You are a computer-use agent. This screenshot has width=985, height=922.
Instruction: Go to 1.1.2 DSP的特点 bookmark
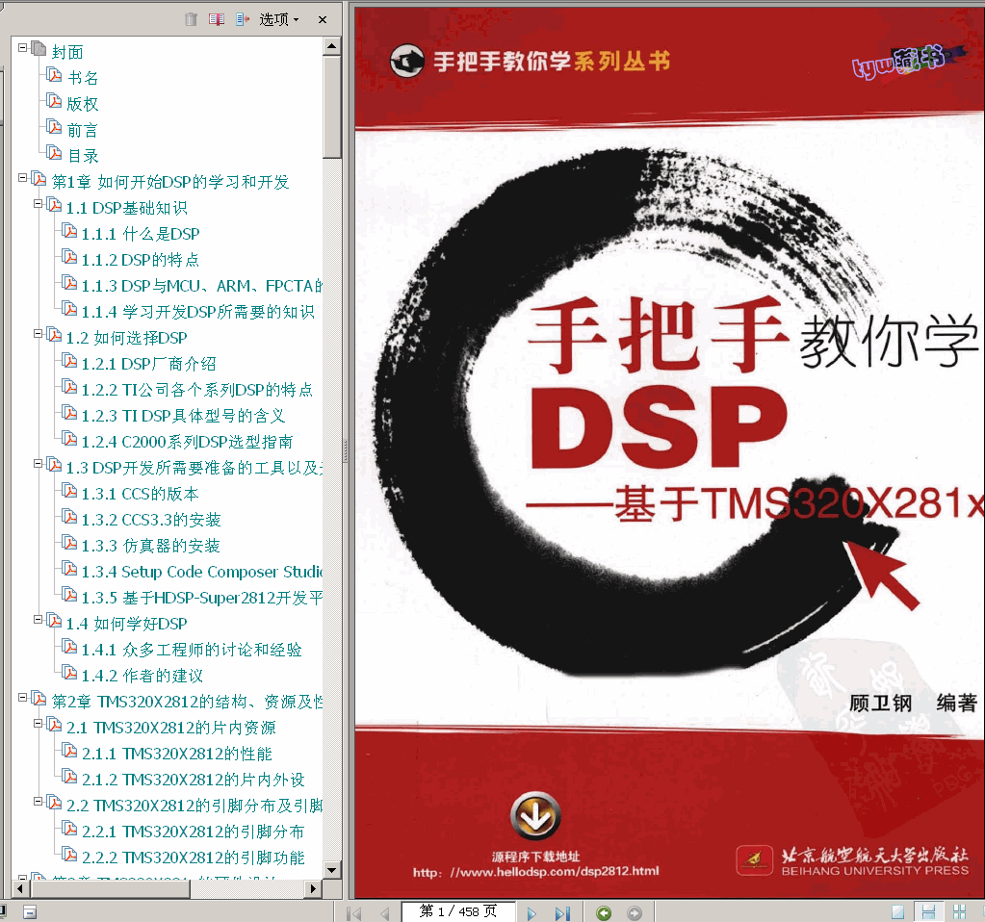[141, 260]
